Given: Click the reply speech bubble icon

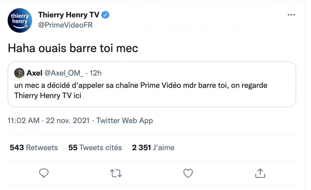Looking at the screenshot, I should [x=44, y=172].
